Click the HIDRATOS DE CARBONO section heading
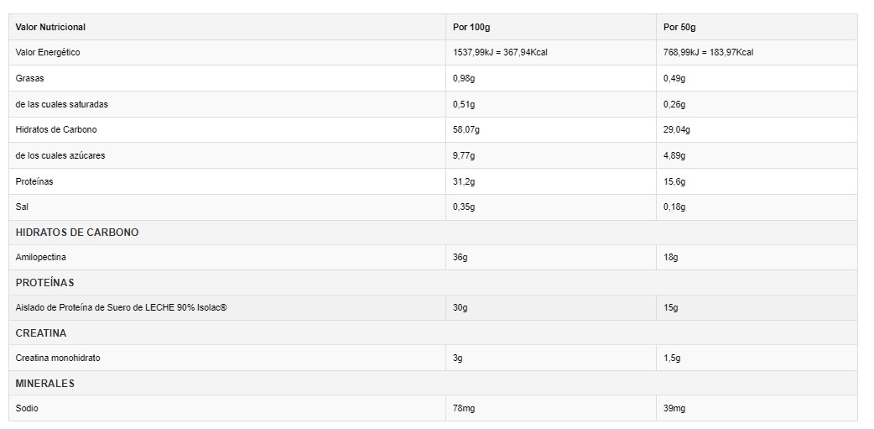 77,232
